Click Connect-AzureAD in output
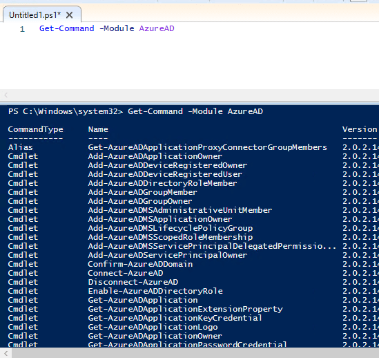Viewport: 379px width, 358px height. [126, 273]
